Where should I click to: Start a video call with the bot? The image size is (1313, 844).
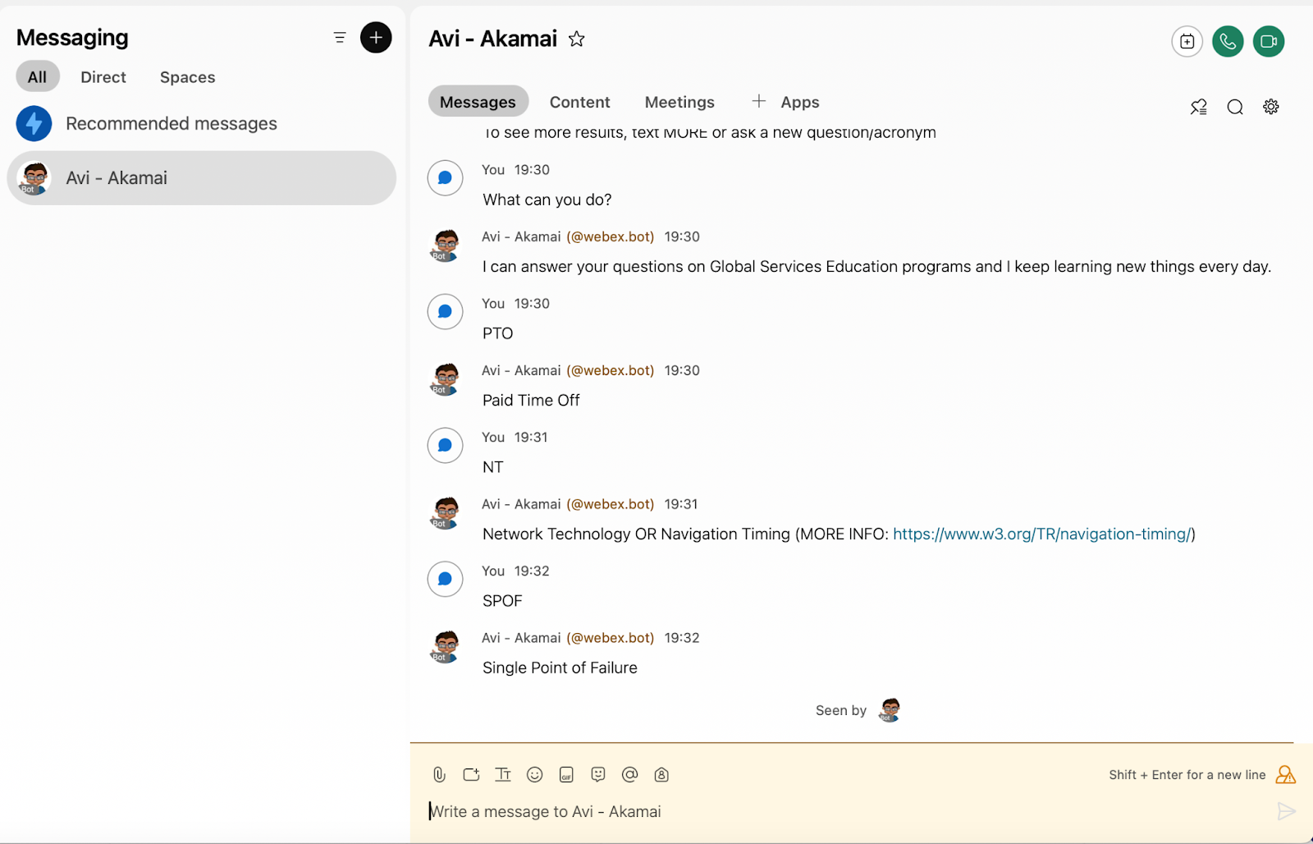click(x=1268, y=41)
